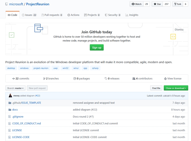
Task: Click the file icon next to .gitignore
Action: click(x=10, y=117)
